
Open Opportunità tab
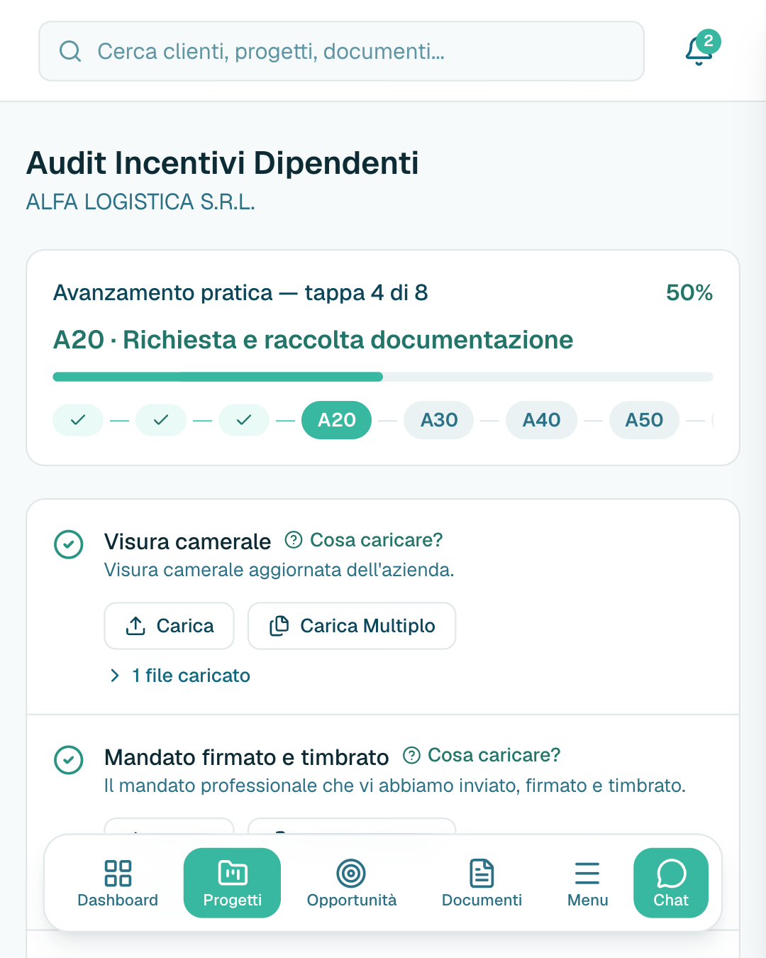point(351,883)
